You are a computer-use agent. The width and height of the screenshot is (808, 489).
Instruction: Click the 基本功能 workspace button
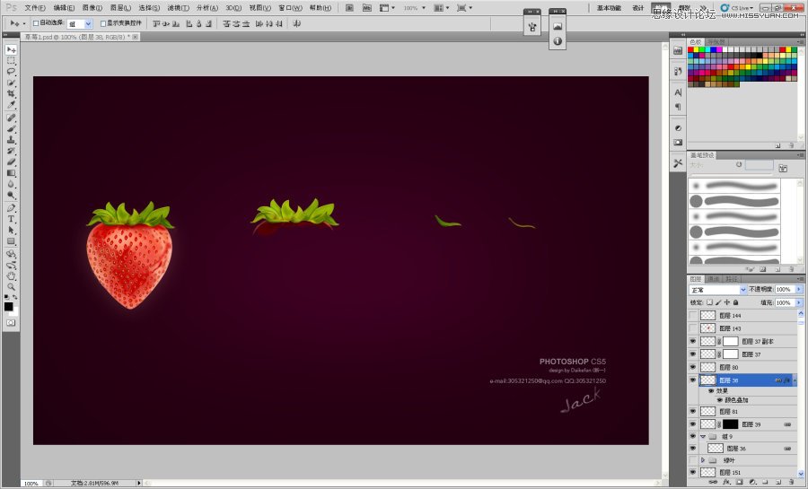pos(609,7)
